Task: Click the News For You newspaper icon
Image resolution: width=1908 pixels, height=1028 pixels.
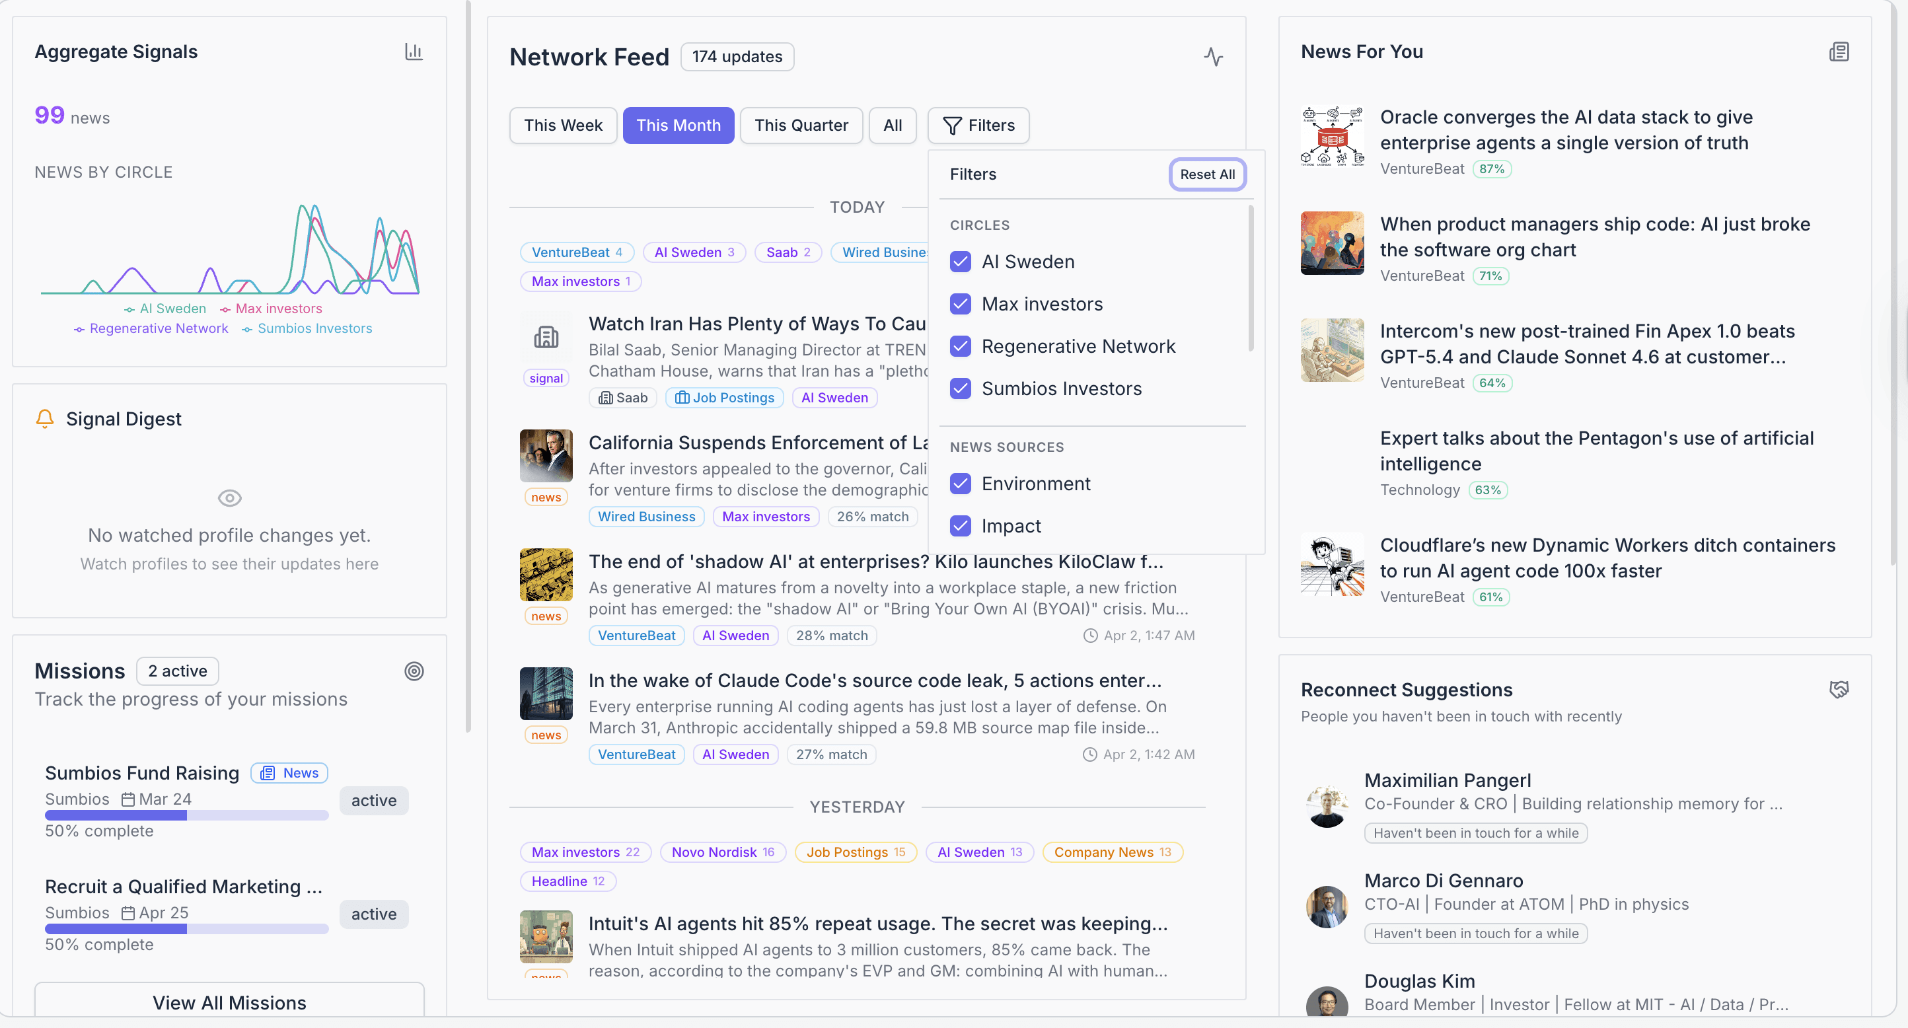Action: pos(1839,52)
